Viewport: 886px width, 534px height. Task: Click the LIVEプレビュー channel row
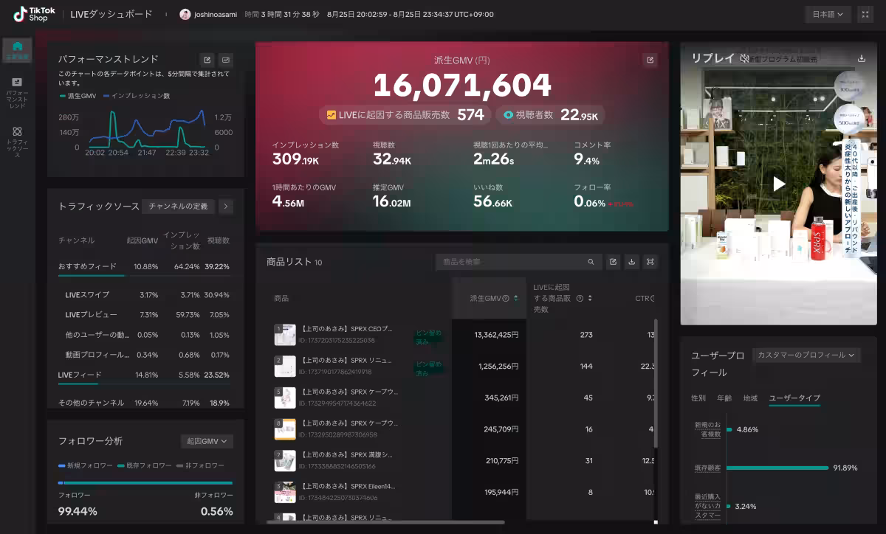[145, 314]
